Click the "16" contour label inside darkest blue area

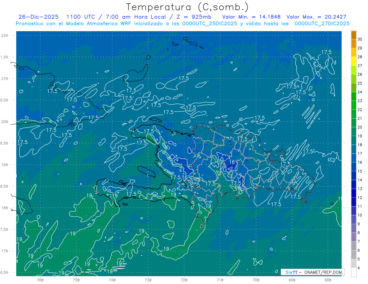point(232,162)
